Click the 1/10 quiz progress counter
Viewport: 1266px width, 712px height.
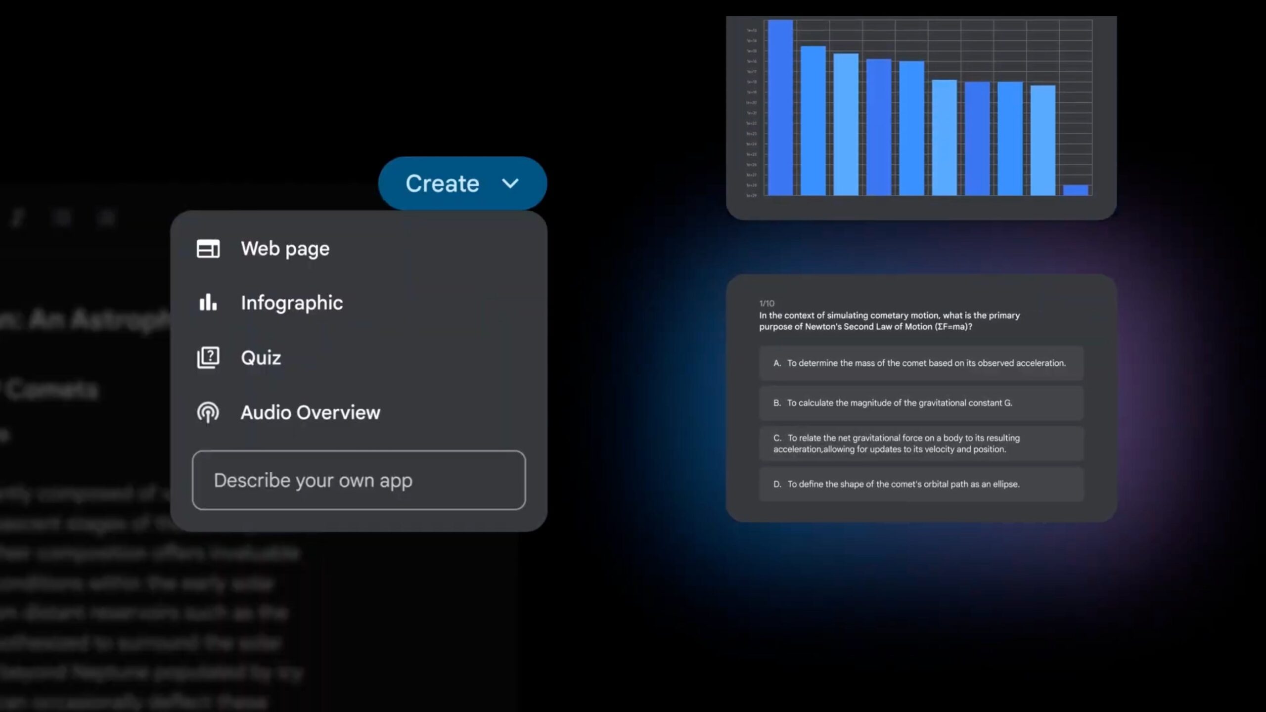tap(767, 304)
